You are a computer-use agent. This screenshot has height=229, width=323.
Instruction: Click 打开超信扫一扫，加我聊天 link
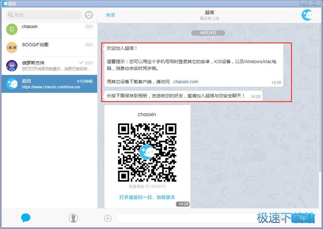[x=147, y=198]
